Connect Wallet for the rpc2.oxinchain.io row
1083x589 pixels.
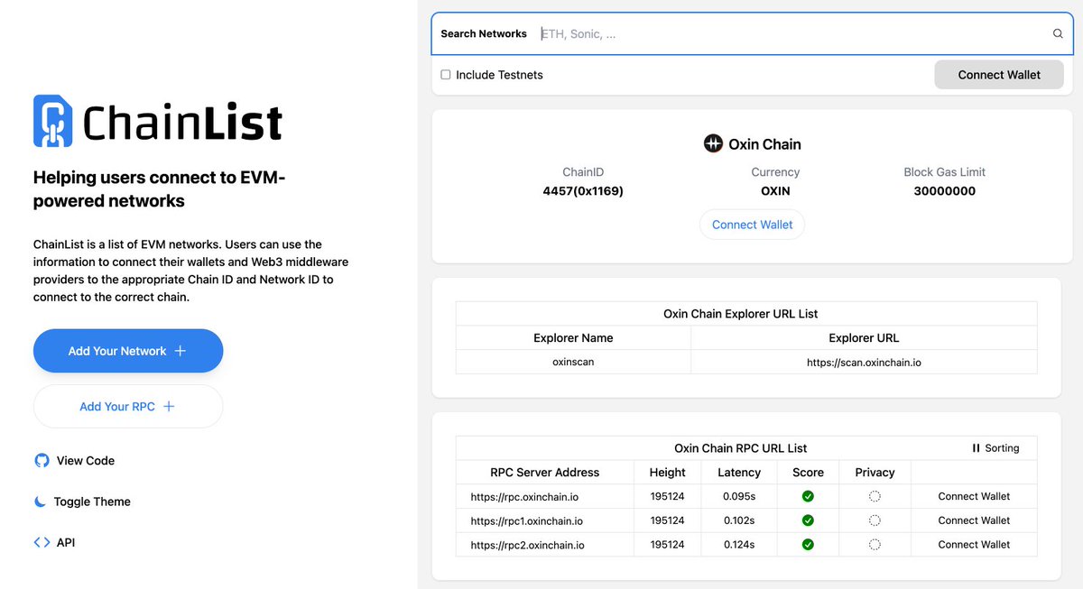pos(974,545)
